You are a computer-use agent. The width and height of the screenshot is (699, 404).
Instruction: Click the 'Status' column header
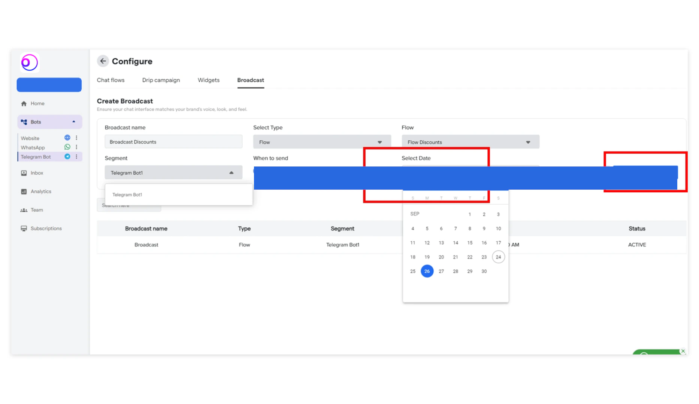tap(637, 229)
